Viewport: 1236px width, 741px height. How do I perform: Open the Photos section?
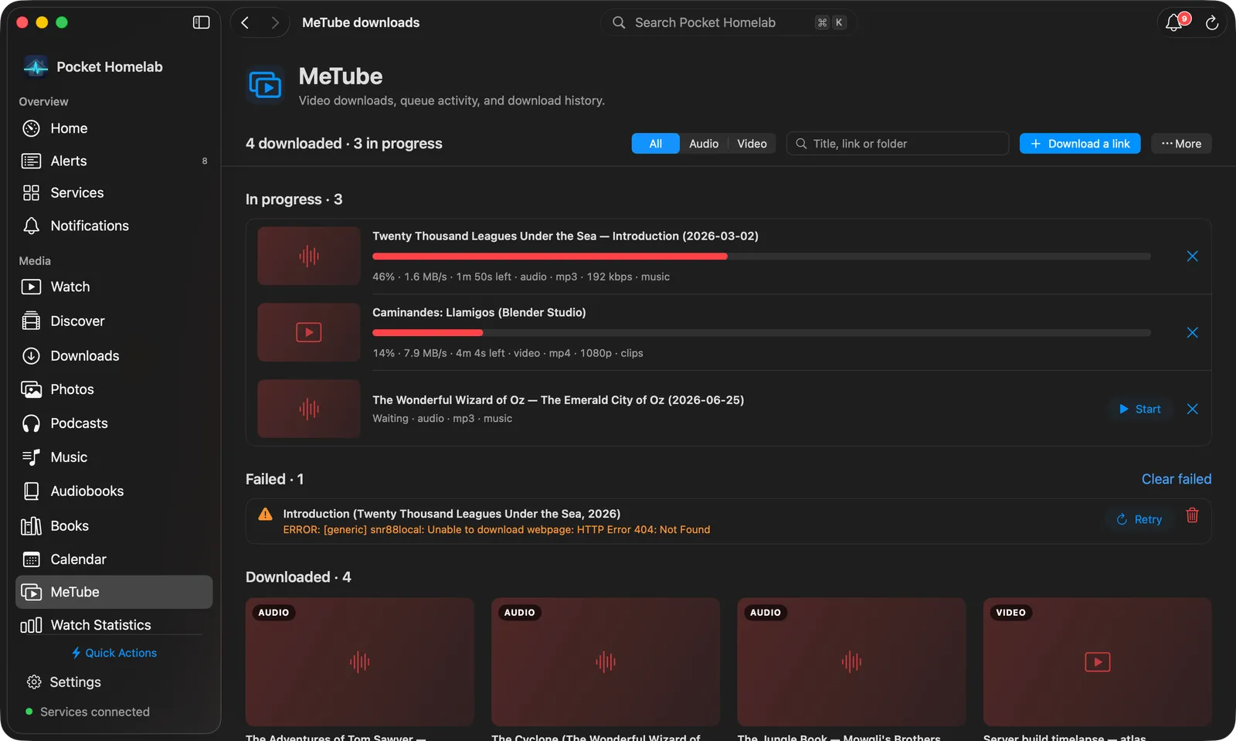pos(114,389)
